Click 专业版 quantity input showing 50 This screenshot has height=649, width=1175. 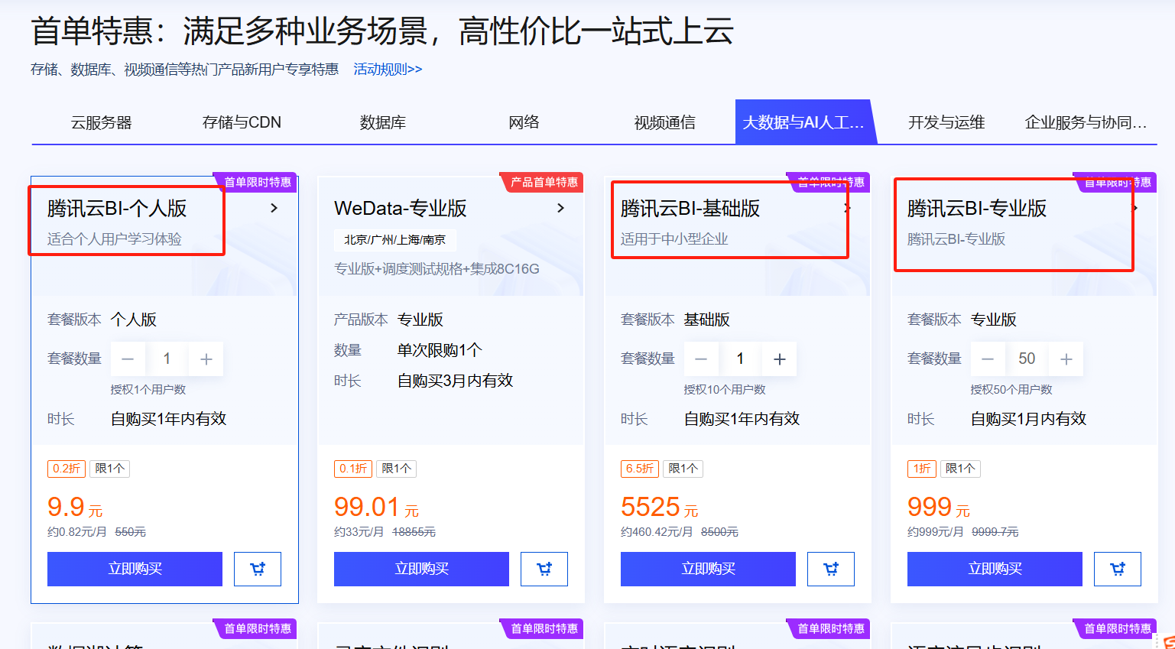point(1027,359)
